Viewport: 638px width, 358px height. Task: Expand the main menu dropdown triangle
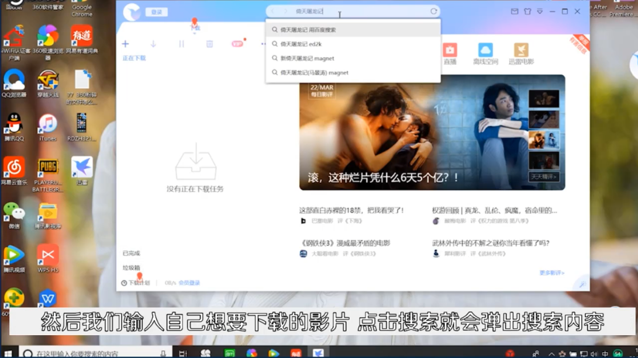point(540,11)
